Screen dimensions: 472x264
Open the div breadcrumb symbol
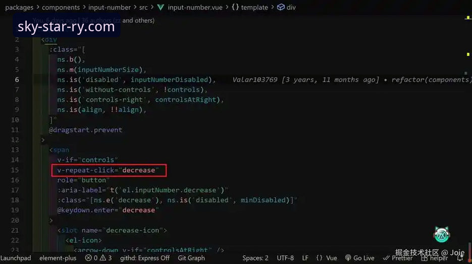[x=291, y=7]
